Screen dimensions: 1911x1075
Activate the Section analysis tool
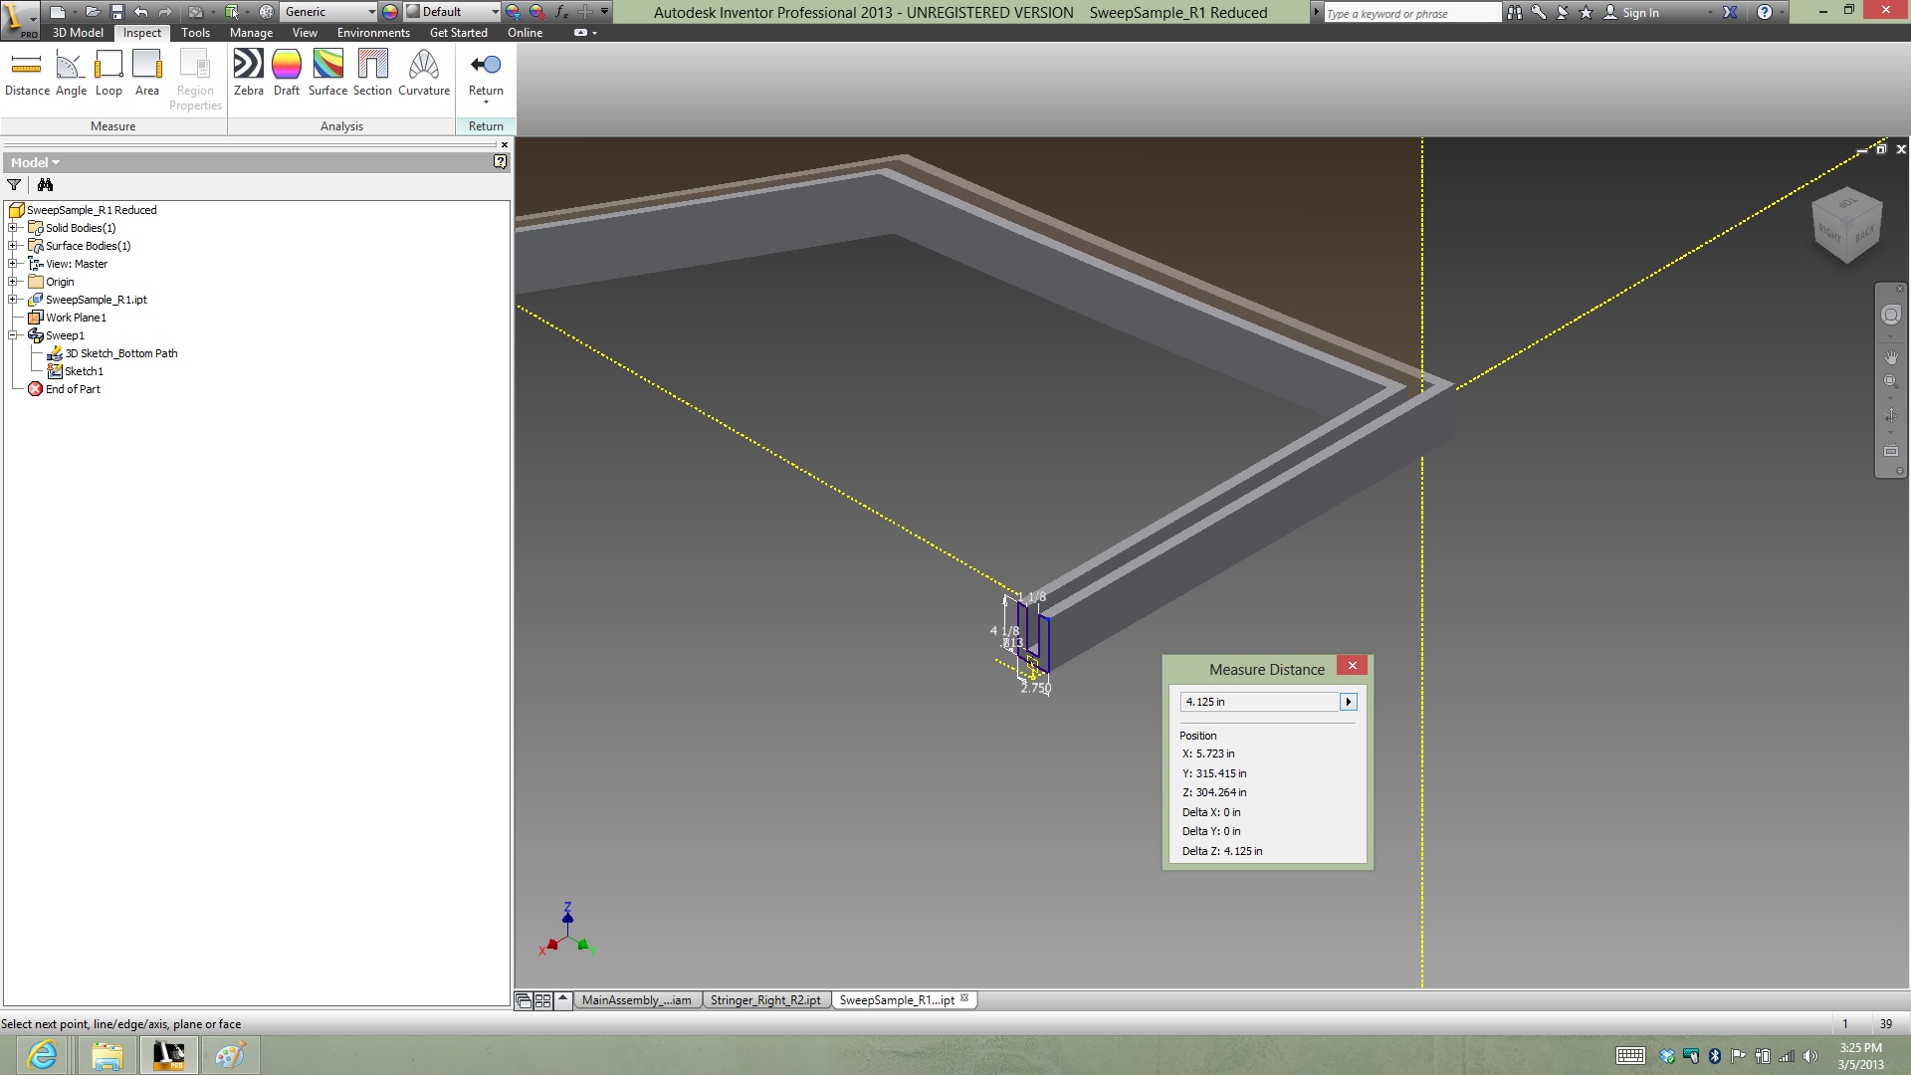pos(371,70)
